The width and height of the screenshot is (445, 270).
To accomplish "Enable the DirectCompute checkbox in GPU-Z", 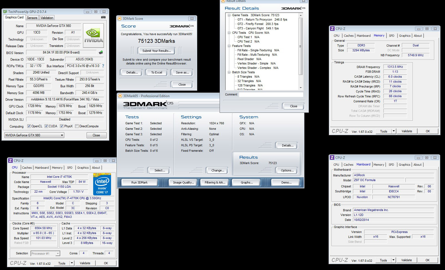I will 77,126.
